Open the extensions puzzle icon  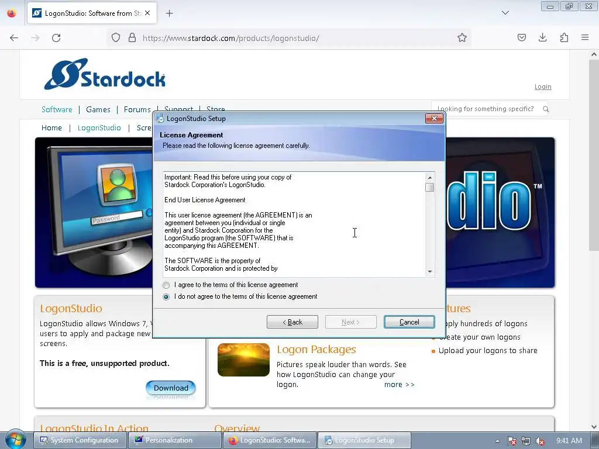click(x=564, y=37)
